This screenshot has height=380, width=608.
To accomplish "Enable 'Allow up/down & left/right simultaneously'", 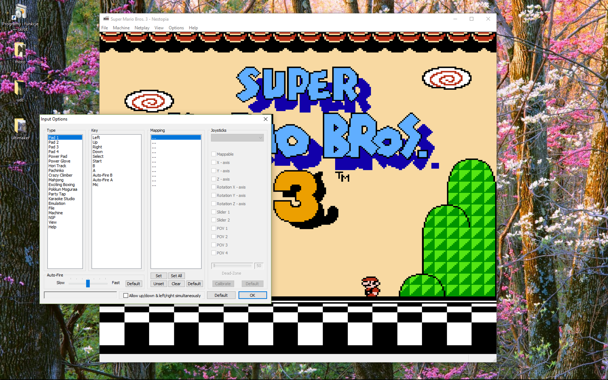I will [126, 296].
